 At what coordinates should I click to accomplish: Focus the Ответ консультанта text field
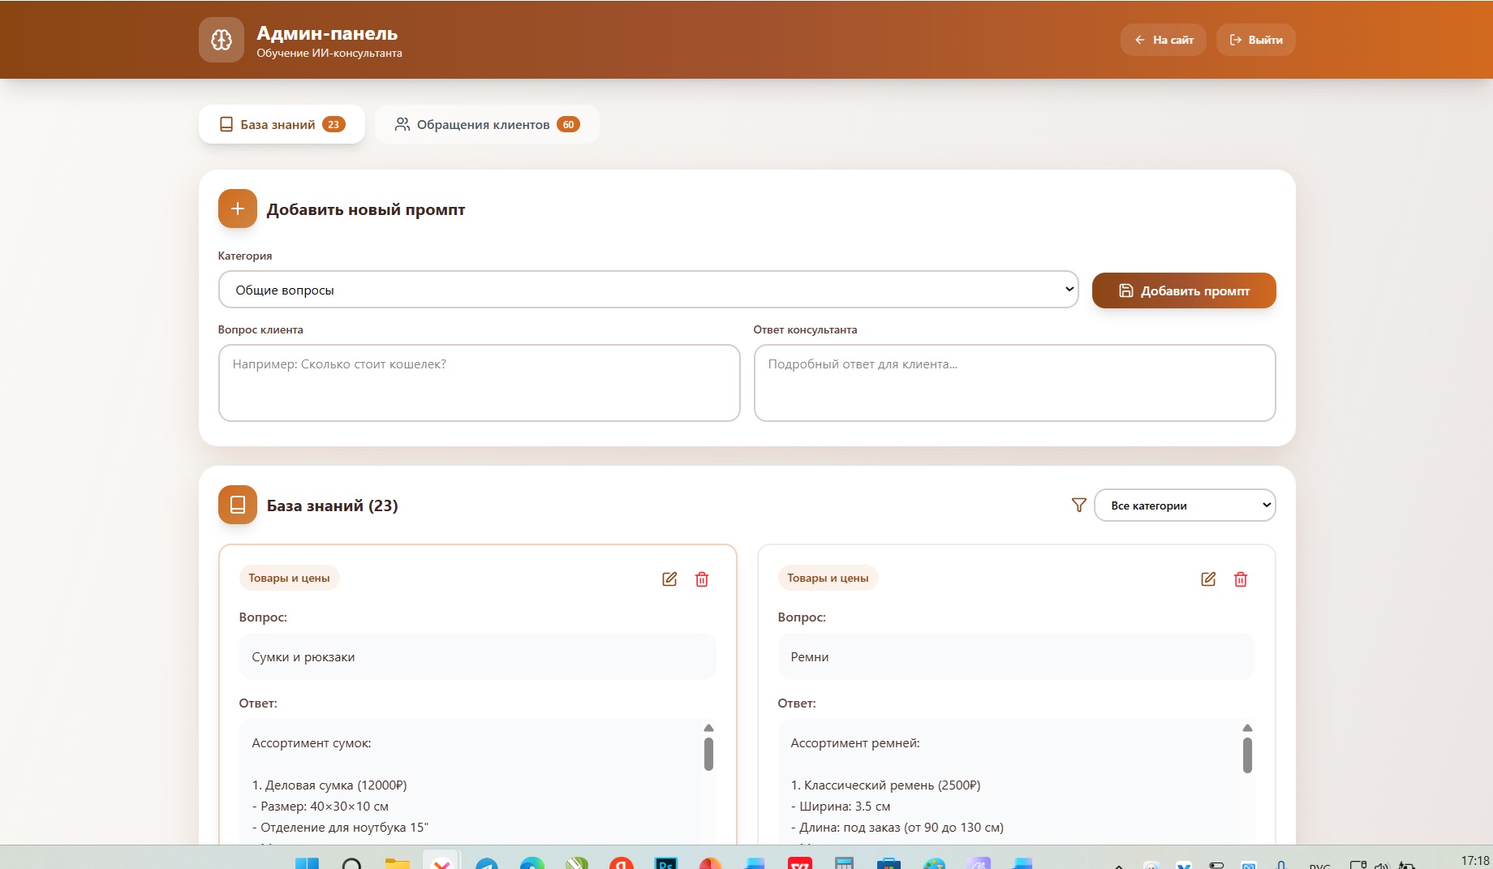point(1015,383)
